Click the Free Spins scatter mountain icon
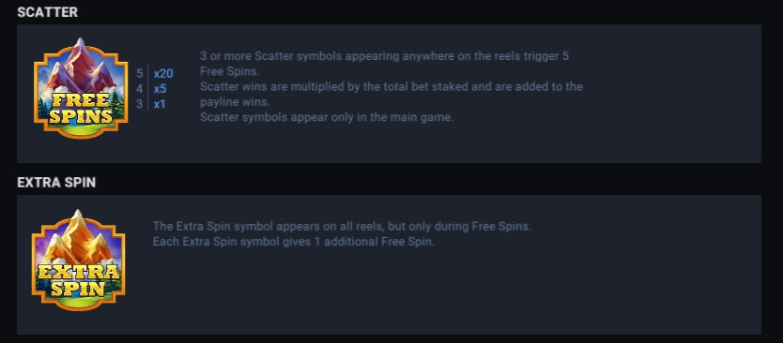 tap(81, 88)
